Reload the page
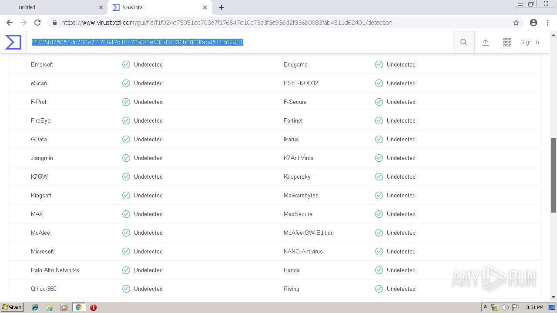The image size is (557, 313). click(x=37, y=23)
